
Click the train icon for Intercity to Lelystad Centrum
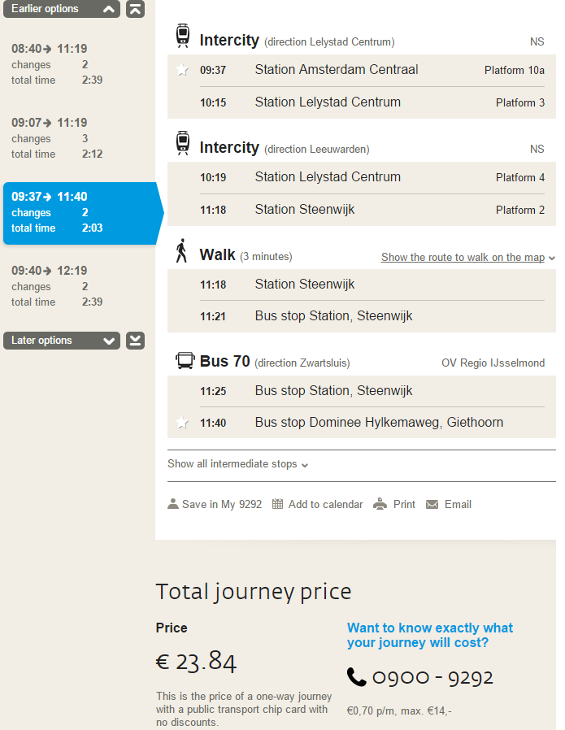(182, 36)
